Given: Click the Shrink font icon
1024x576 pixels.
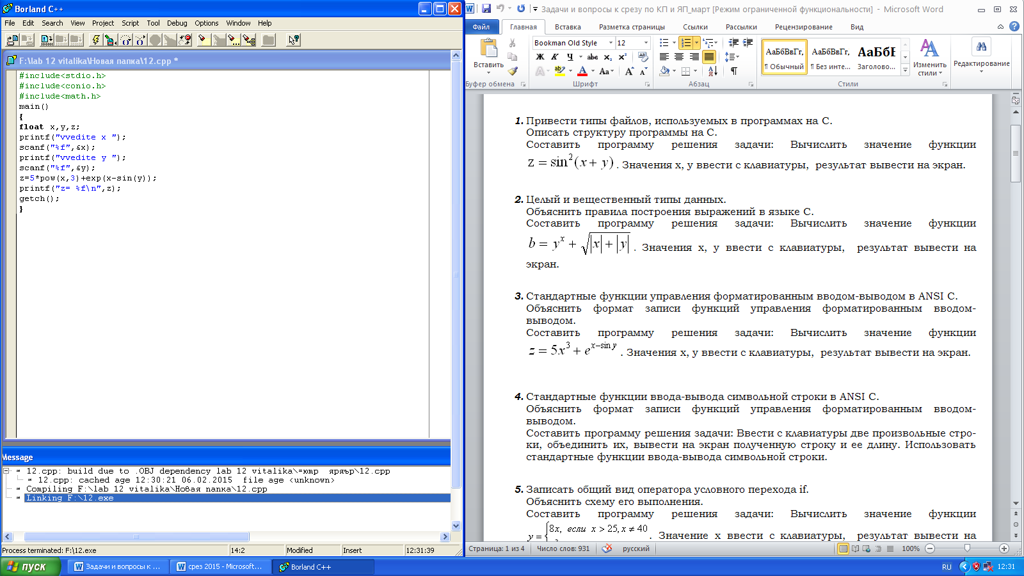Looking at the screenshot, I should click(x=643, y=71).
